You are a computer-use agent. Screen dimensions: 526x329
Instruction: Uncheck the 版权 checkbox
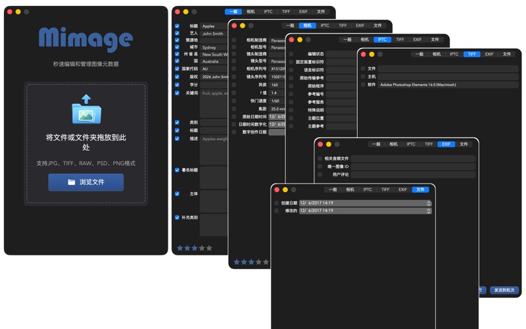point(177,77)
